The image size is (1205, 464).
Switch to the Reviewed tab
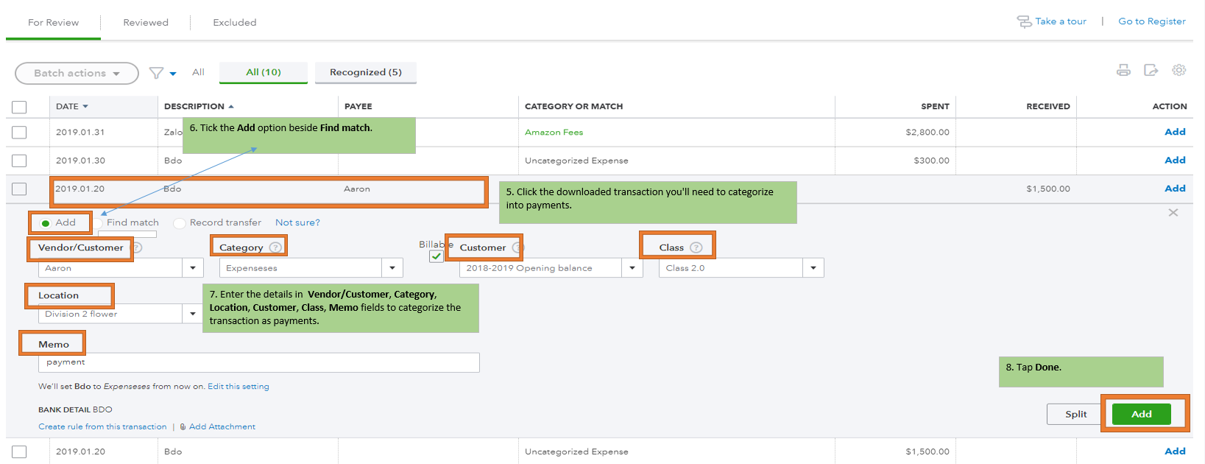click(146, 22)
